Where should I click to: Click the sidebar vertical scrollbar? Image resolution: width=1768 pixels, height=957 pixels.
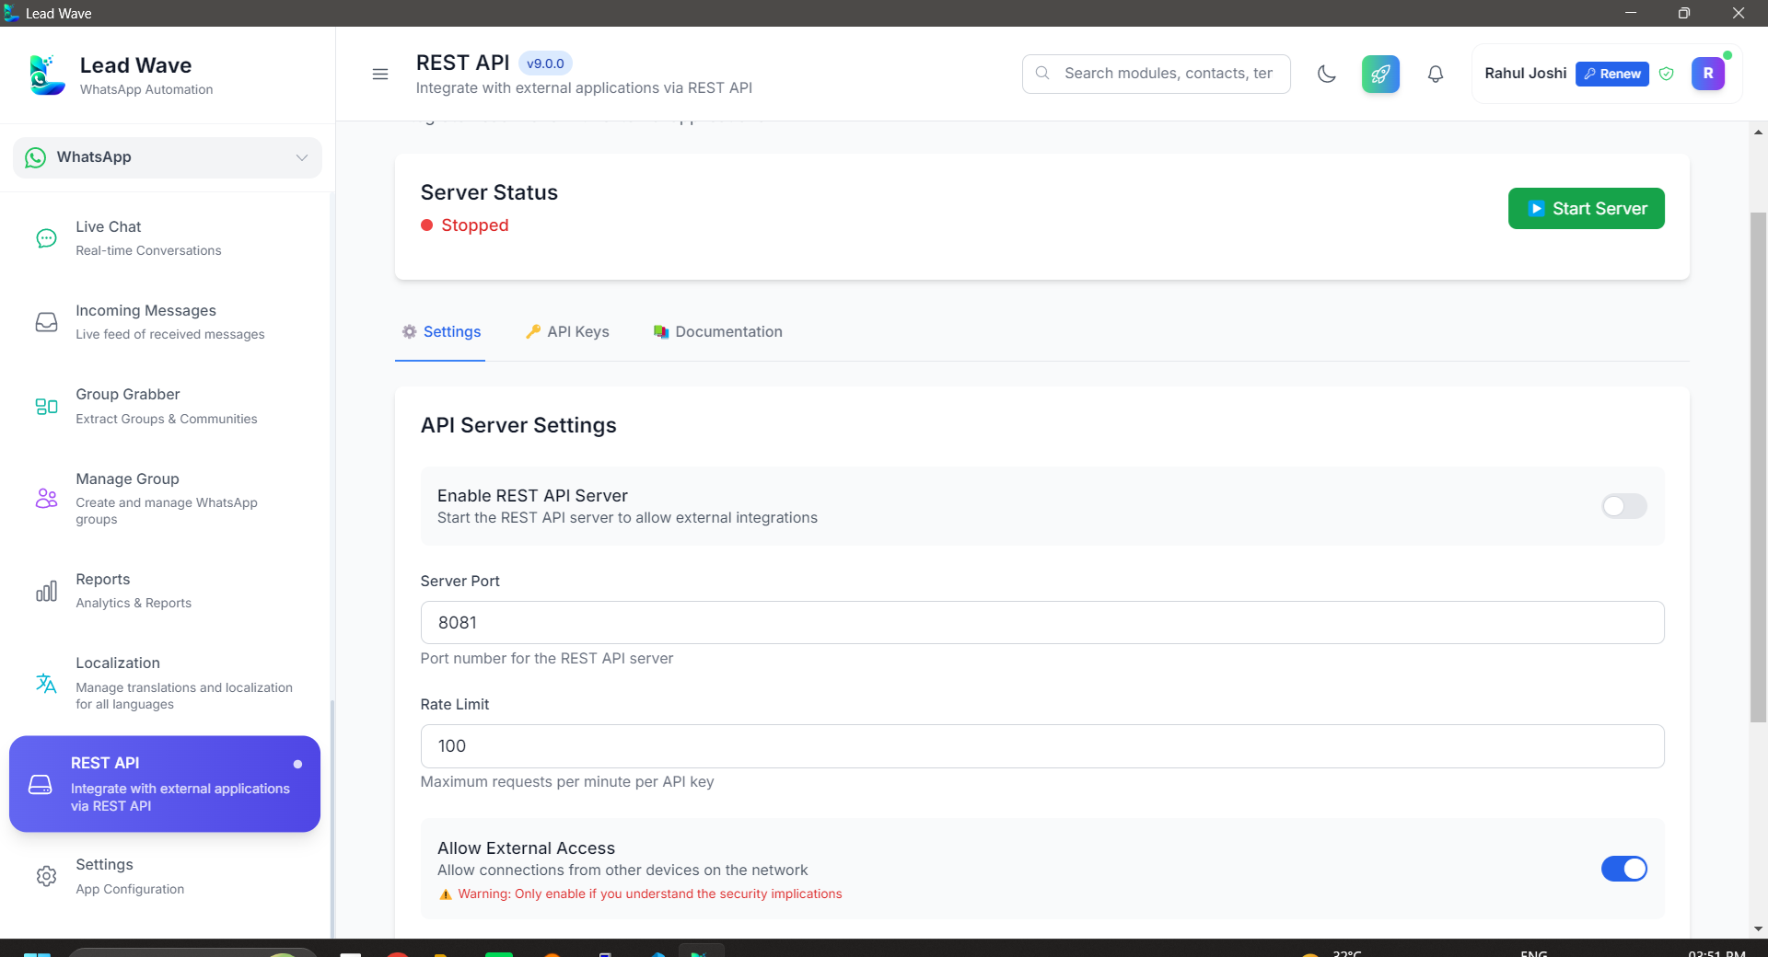click(x=331, y=819)
